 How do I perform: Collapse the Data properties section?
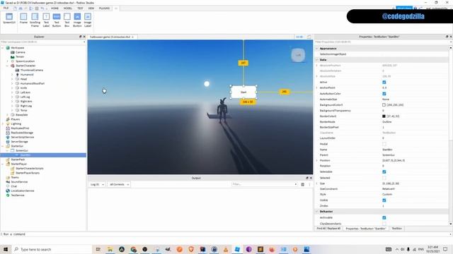pos(317,59)
